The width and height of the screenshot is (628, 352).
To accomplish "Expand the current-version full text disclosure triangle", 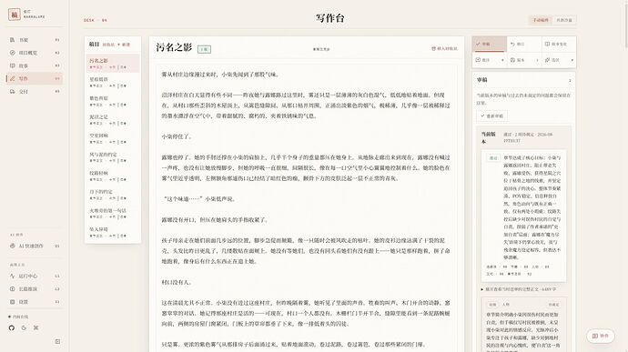I will tap(482, 289).
